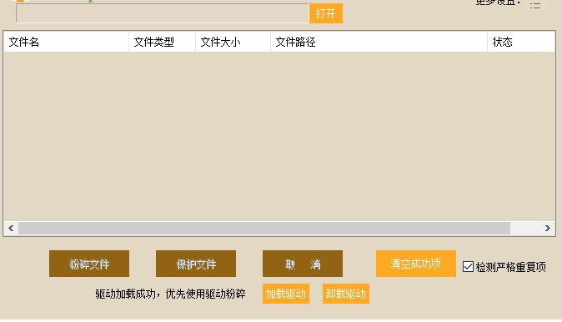
Task: Open the more settings list icon
Action: [535, 5]
